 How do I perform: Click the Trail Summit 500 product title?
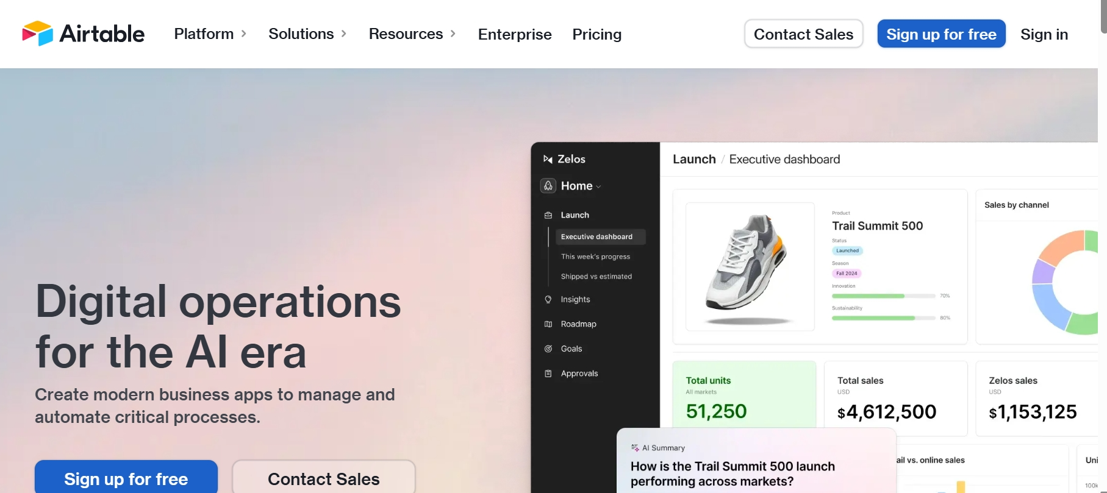pos(877,225)
